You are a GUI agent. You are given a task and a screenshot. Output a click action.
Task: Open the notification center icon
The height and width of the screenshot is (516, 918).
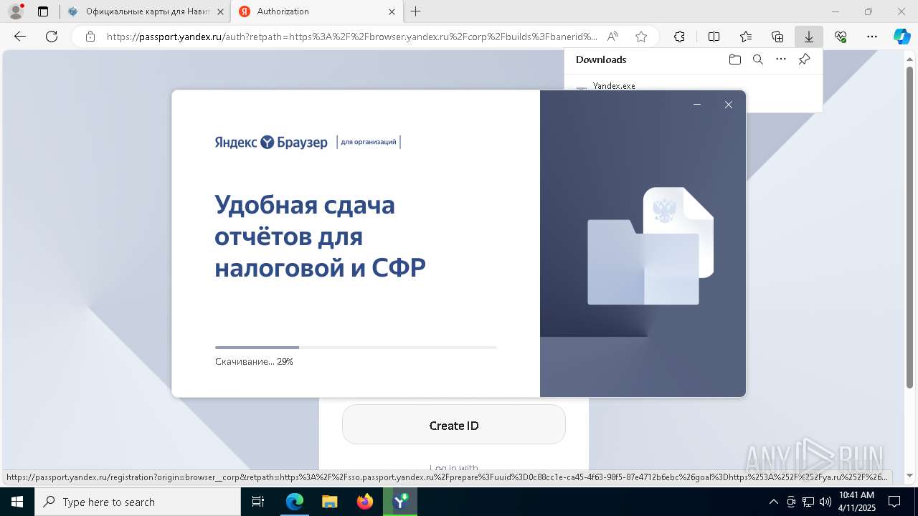(x=894, y=502)
